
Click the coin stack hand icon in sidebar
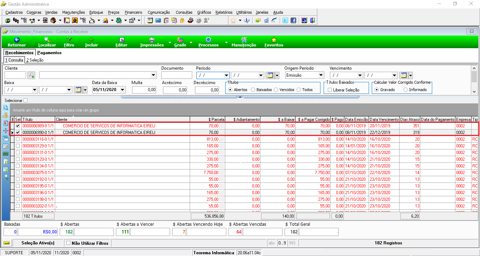pyautogui.click(x=6, y=115)
